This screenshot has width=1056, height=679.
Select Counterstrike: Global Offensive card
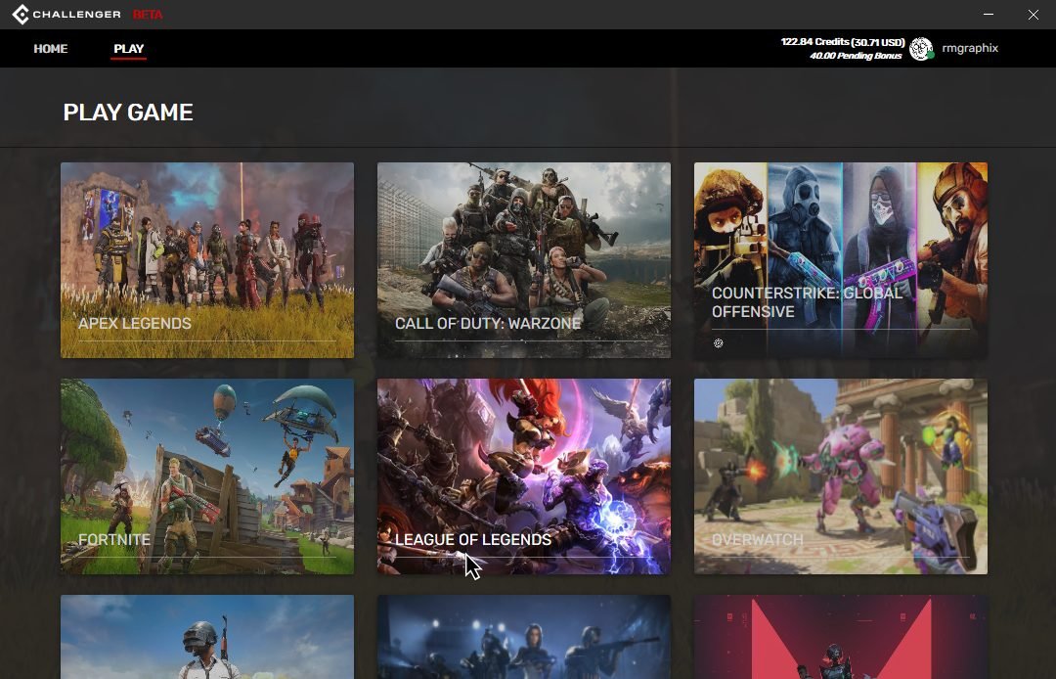[841, 260]
